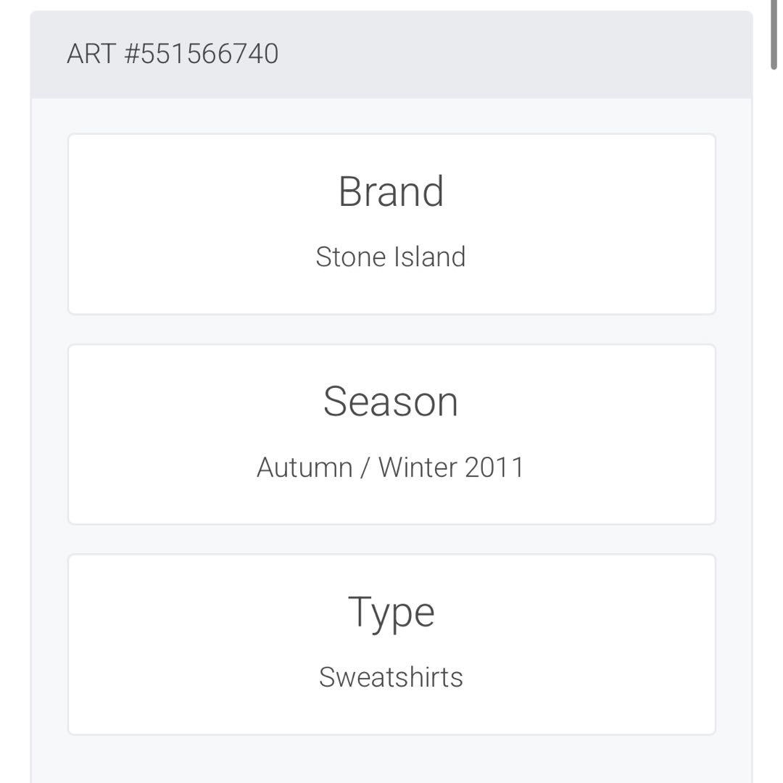Select the article number 551566740

coord(210,54)
